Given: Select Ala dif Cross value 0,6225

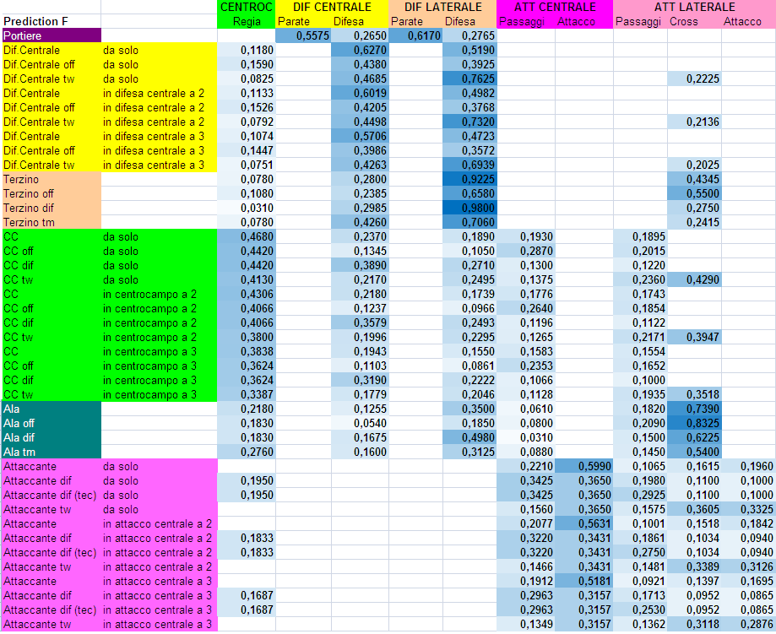Looking at the screenshot, I should (x=694, y=437).
